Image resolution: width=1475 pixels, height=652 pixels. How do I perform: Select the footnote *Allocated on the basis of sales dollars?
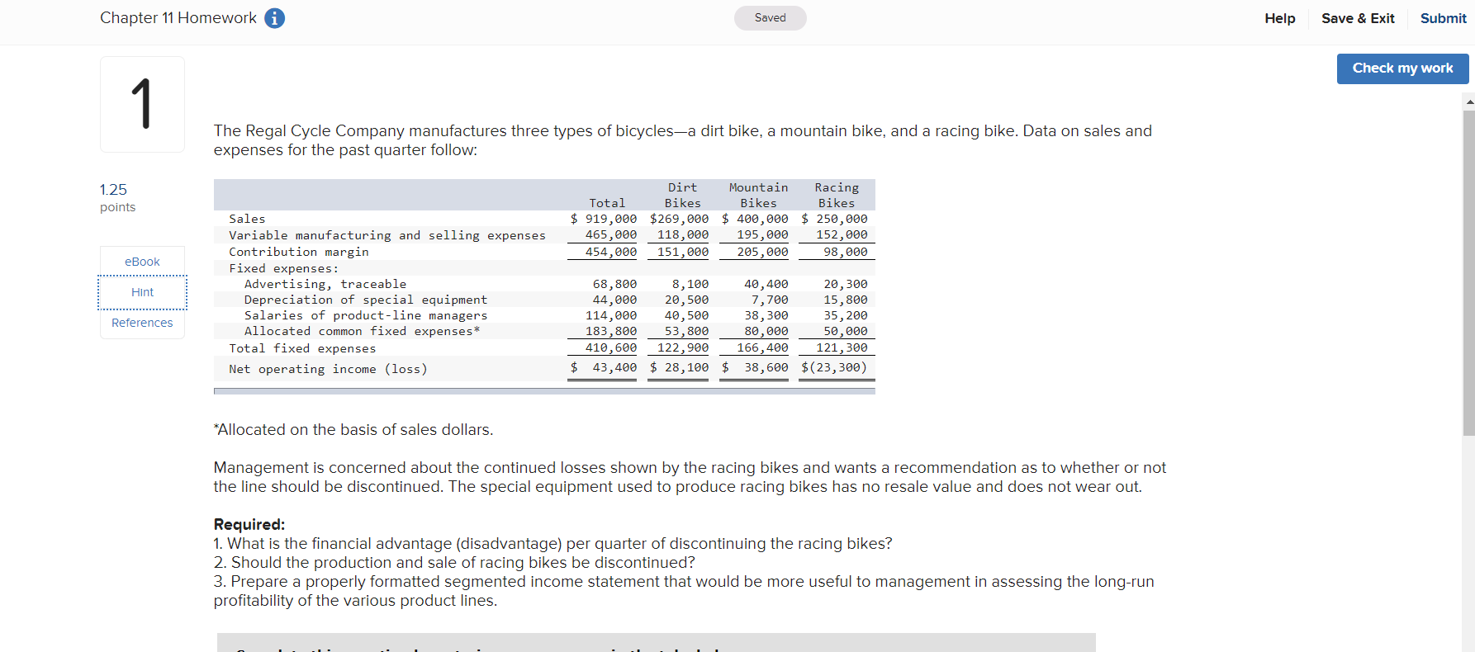(x=353, y=429)
